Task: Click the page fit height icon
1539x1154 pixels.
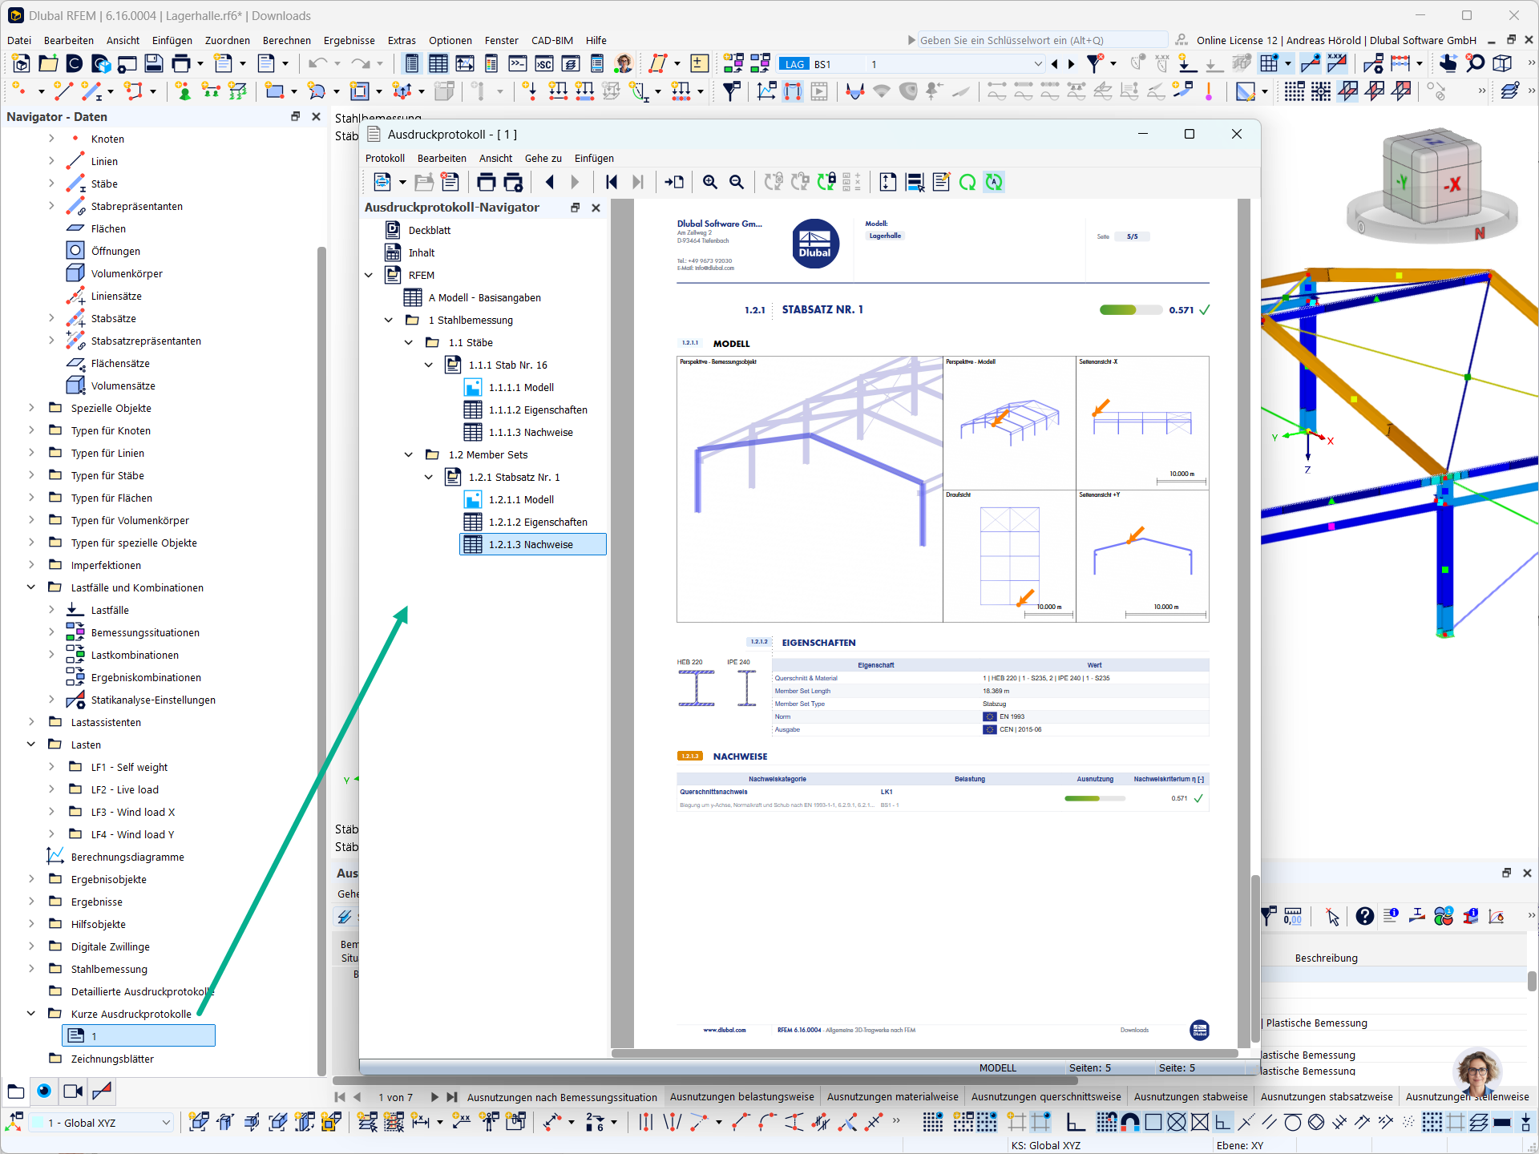Action: pos(887,182)
